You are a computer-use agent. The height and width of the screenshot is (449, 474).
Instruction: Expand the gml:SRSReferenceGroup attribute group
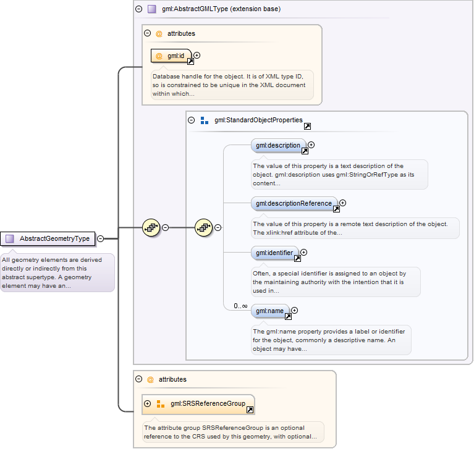(x=147, y=404)
